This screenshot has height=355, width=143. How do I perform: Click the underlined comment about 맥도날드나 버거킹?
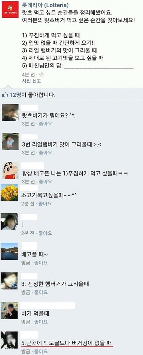[66, 342]
